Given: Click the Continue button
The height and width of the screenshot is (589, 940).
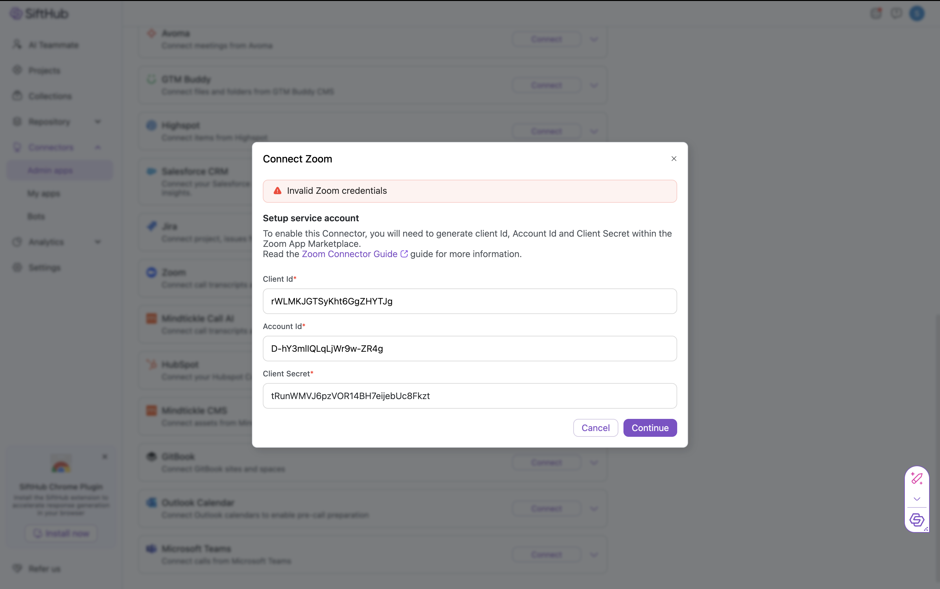Looking at the screenshot, I should (x=649, y=428).
